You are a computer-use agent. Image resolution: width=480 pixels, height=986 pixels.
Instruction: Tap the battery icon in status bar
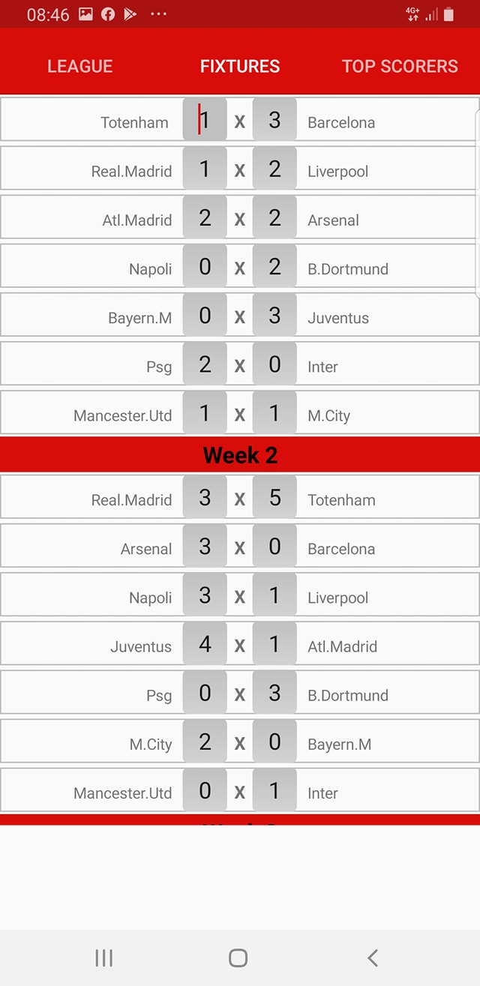448,14
